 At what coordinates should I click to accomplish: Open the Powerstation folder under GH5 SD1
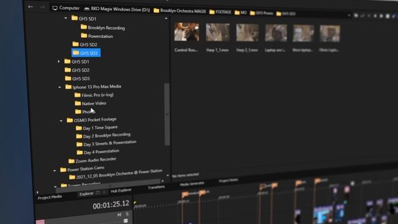tap(97, 36)
